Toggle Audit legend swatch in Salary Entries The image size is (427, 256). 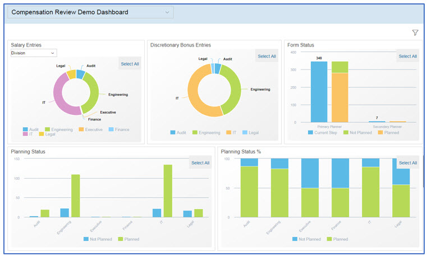(x=25, y=129)
